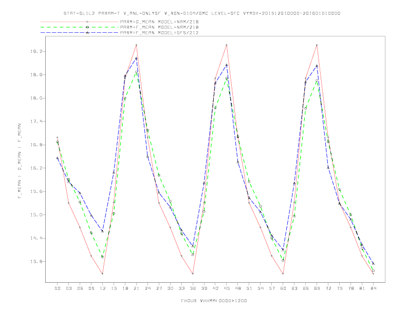Screen dimensions: 407x314
Task: Click y-axis tick label 18.6
Action: click(35, 74)
